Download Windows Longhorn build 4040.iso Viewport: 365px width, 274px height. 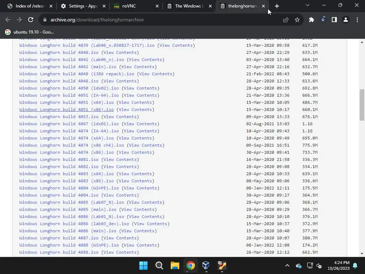(59, 52)
